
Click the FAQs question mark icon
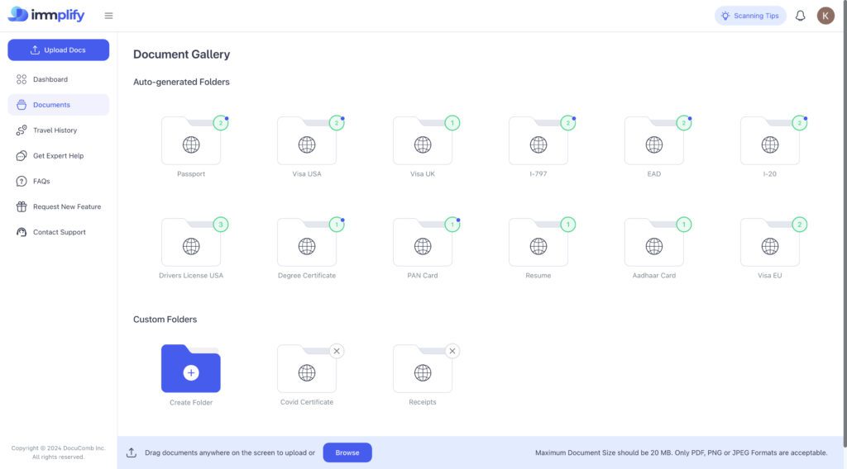point(22,182)
